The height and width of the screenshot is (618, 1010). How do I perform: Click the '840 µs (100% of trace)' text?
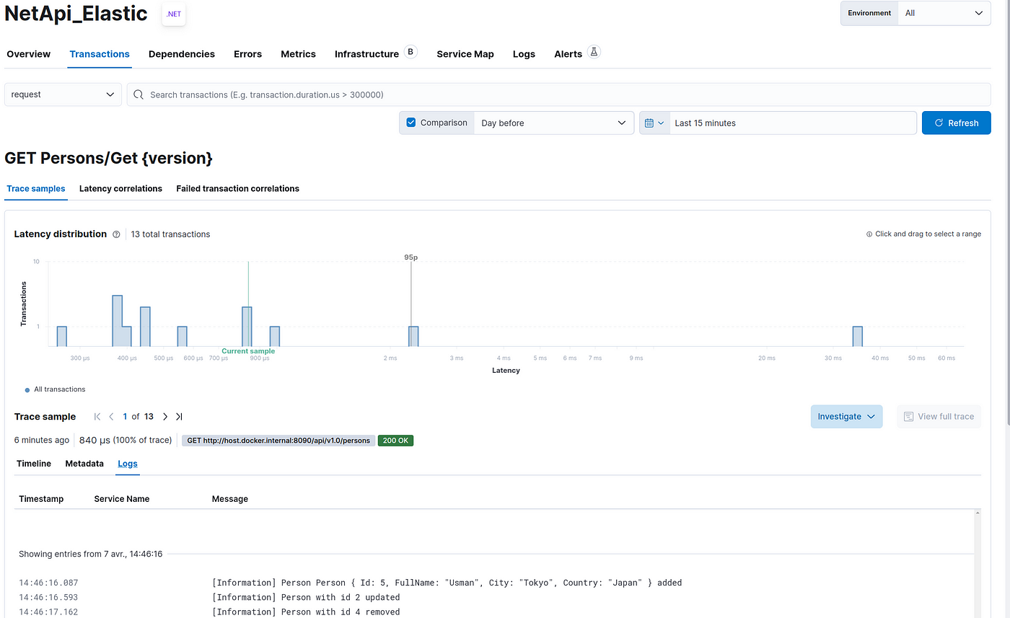click(126, 440)
